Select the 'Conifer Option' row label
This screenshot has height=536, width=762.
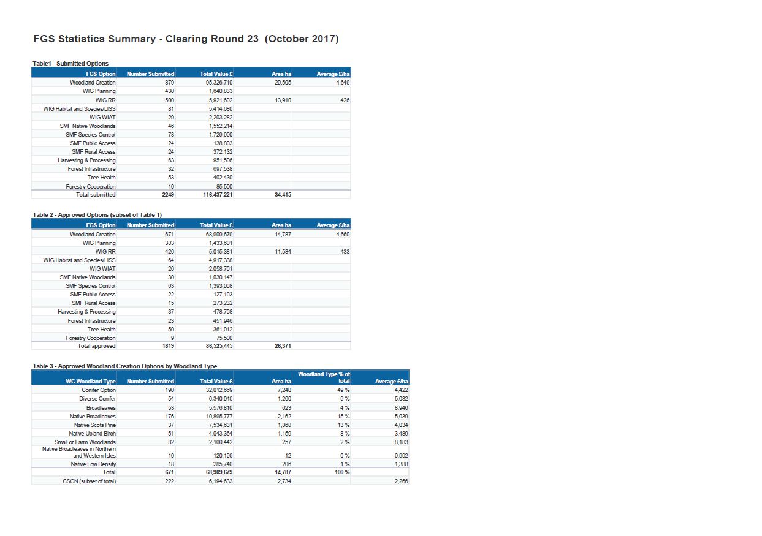click(x=99, y=390)
